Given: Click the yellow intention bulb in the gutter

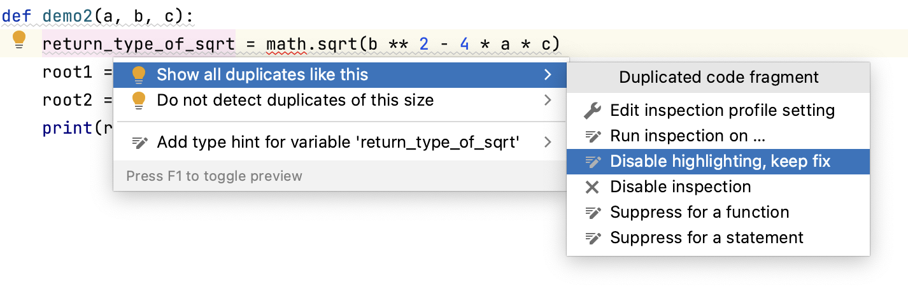Looking at the screenshot, I should 20,40.
